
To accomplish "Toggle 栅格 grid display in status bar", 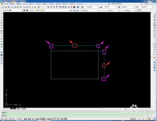I will [x=29, y=119].
